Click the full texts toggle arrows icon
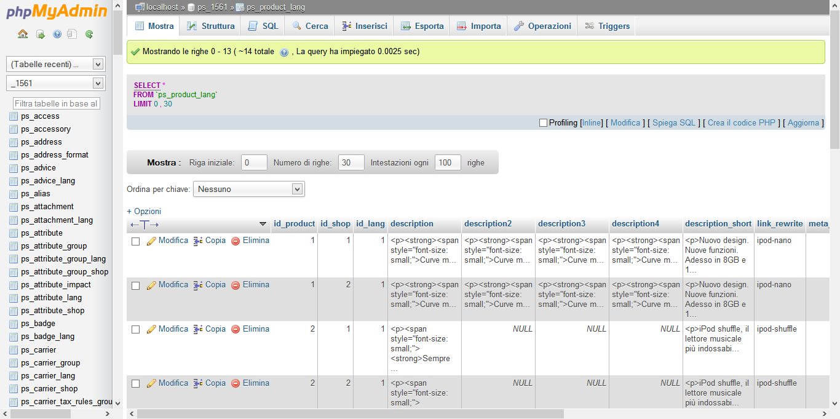The height and width of the screenshot is (419, 840). click(145, 225)
